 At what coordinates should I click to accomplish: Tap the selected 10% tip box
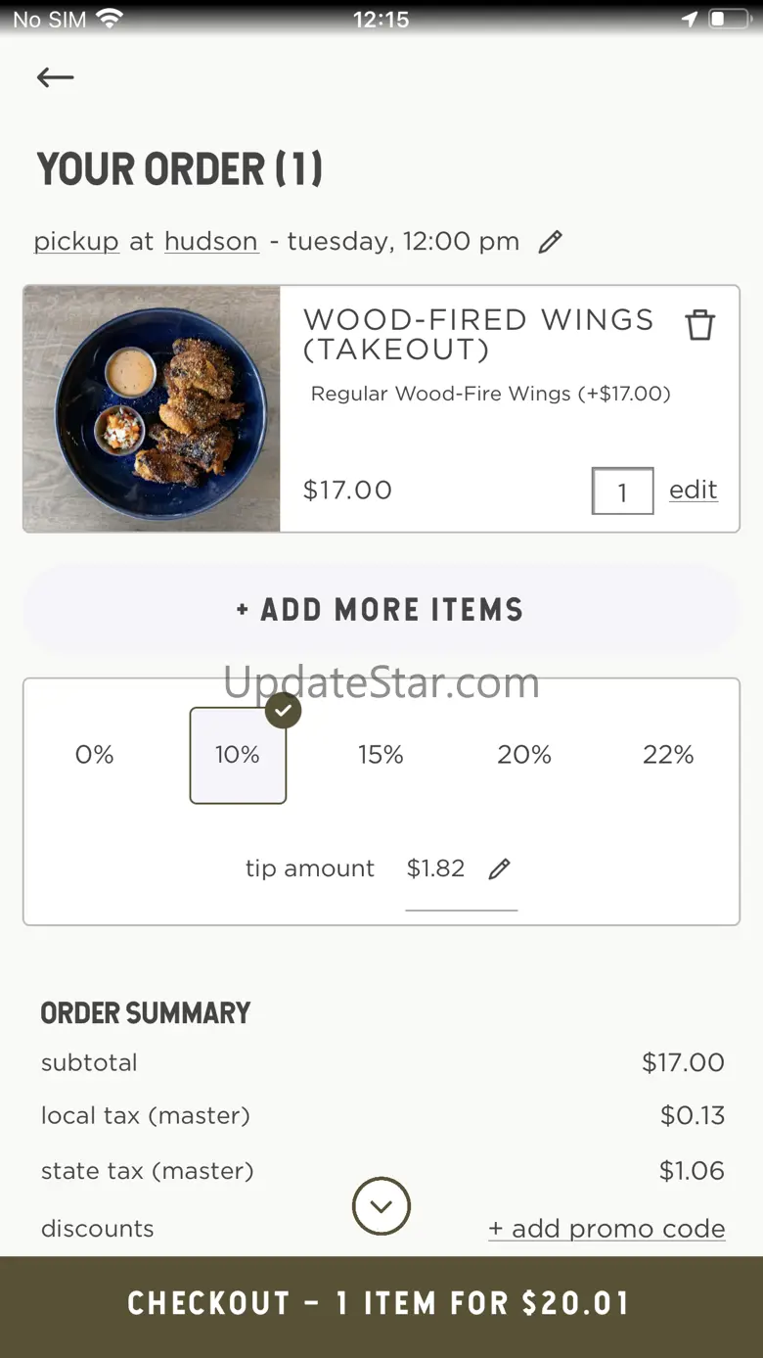point(238,755)
